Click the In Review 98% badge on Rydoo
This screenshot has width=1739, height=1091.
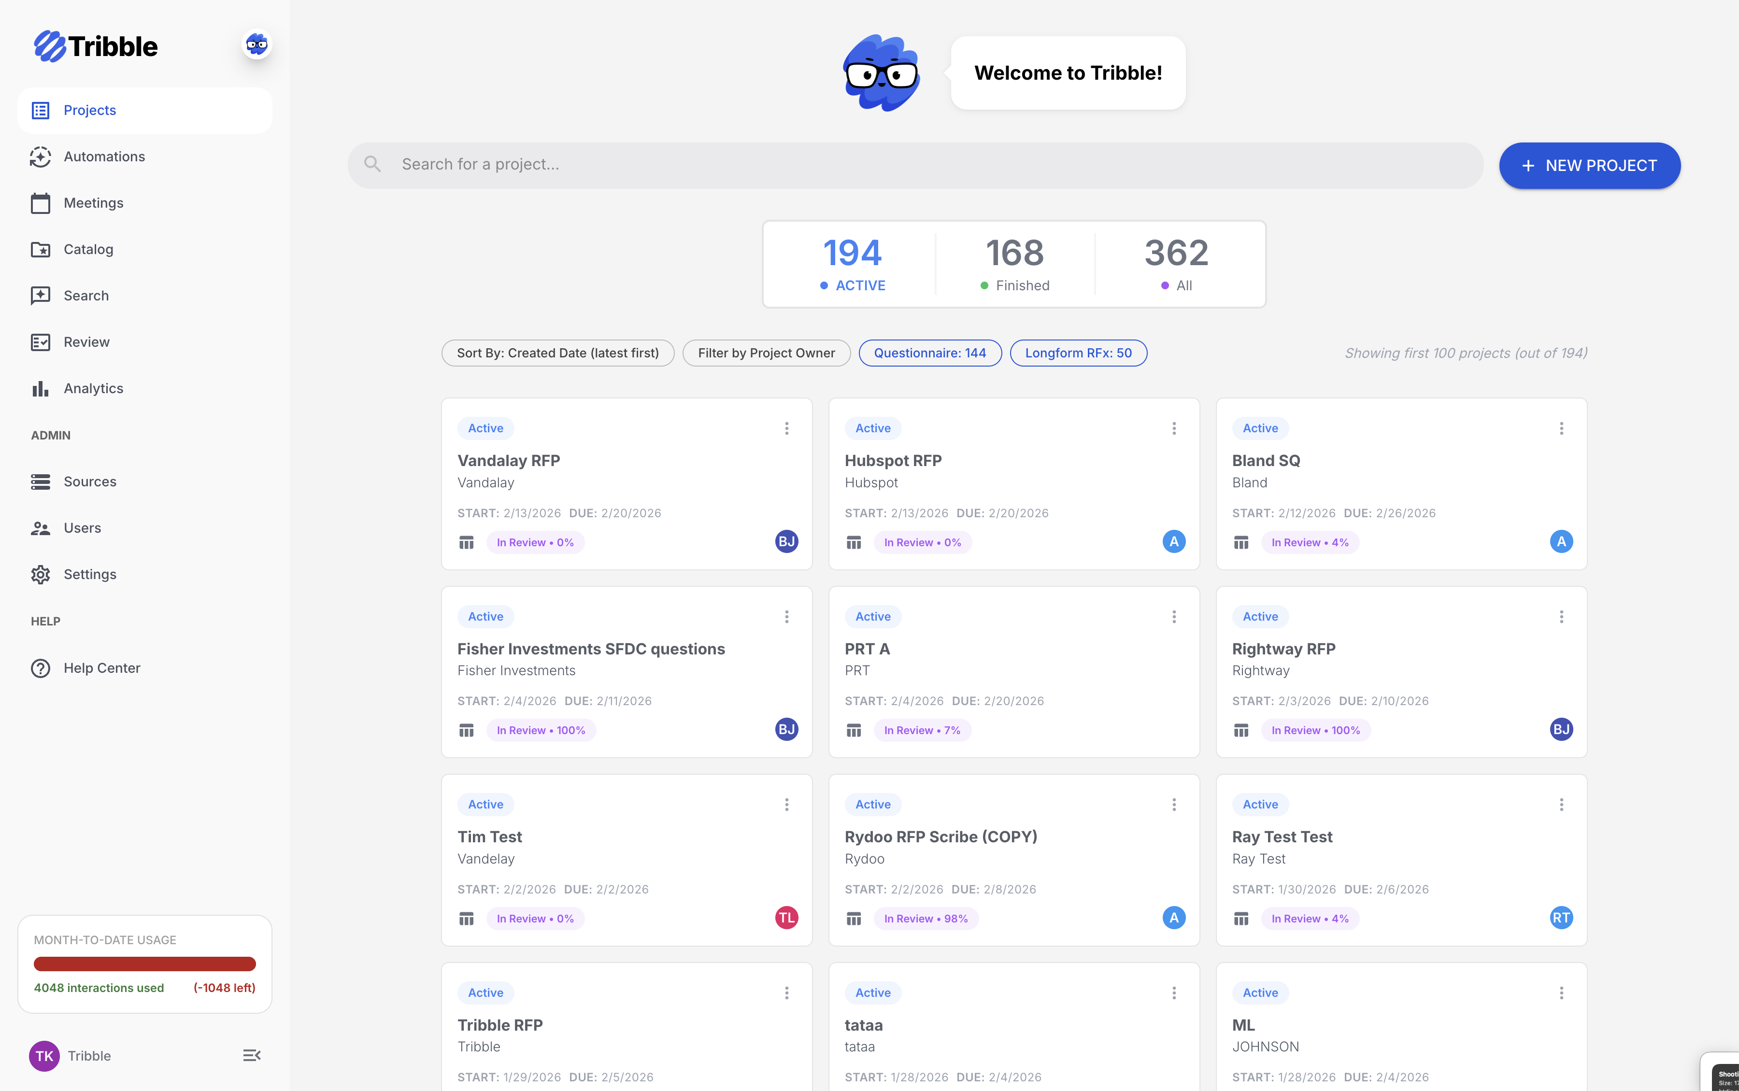point(926,919)
